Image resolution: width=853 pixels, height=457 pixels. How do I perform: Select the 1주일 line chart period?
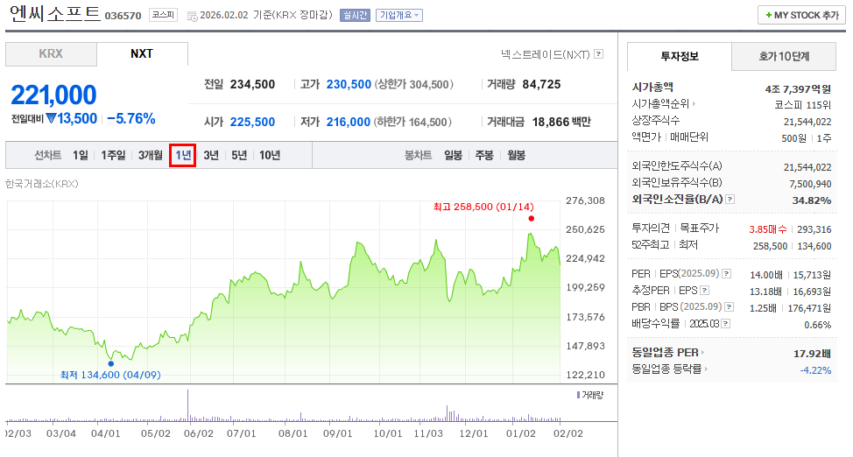tap(113, 155)
